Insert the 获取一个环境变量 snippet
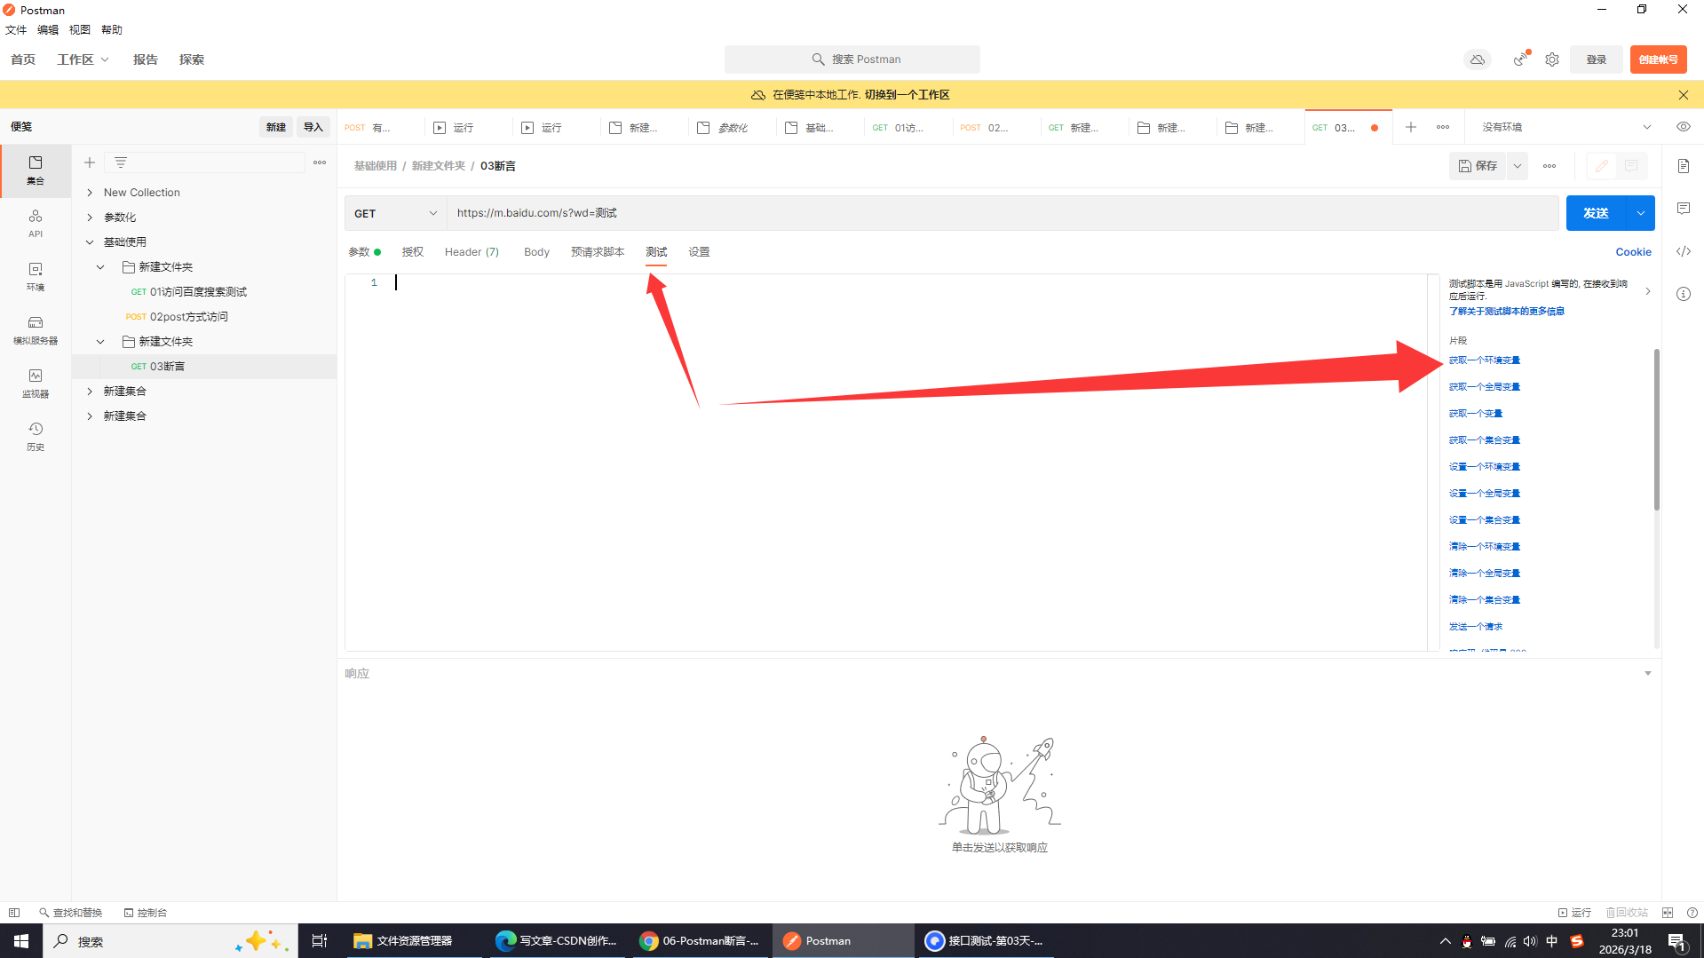This screenshot has height=958, width=1704. 1484,360
